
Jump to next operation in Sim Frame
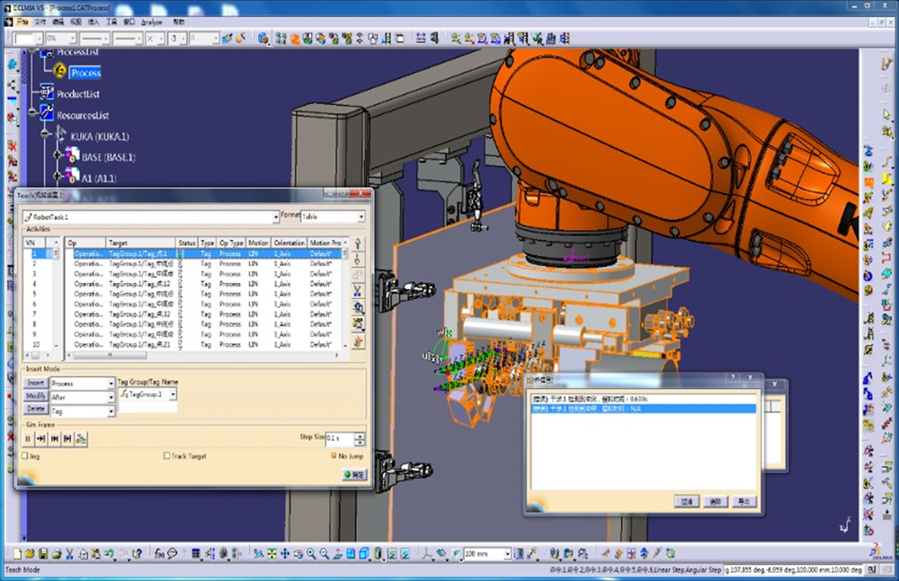pos(55,439)
